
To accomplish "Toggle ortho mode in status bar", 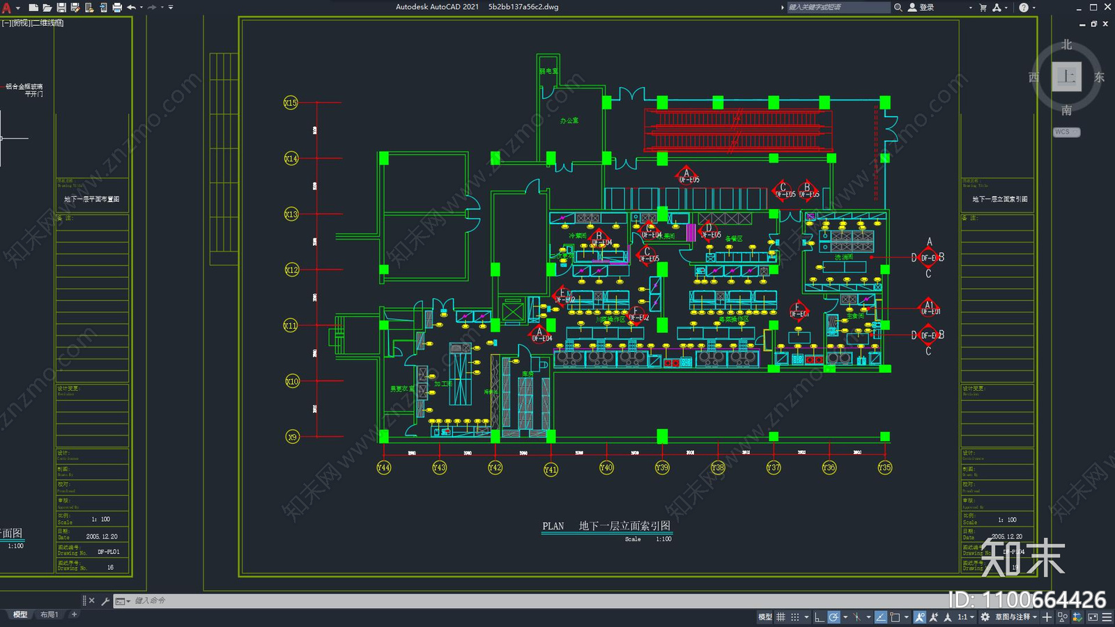I will [820, 617].
